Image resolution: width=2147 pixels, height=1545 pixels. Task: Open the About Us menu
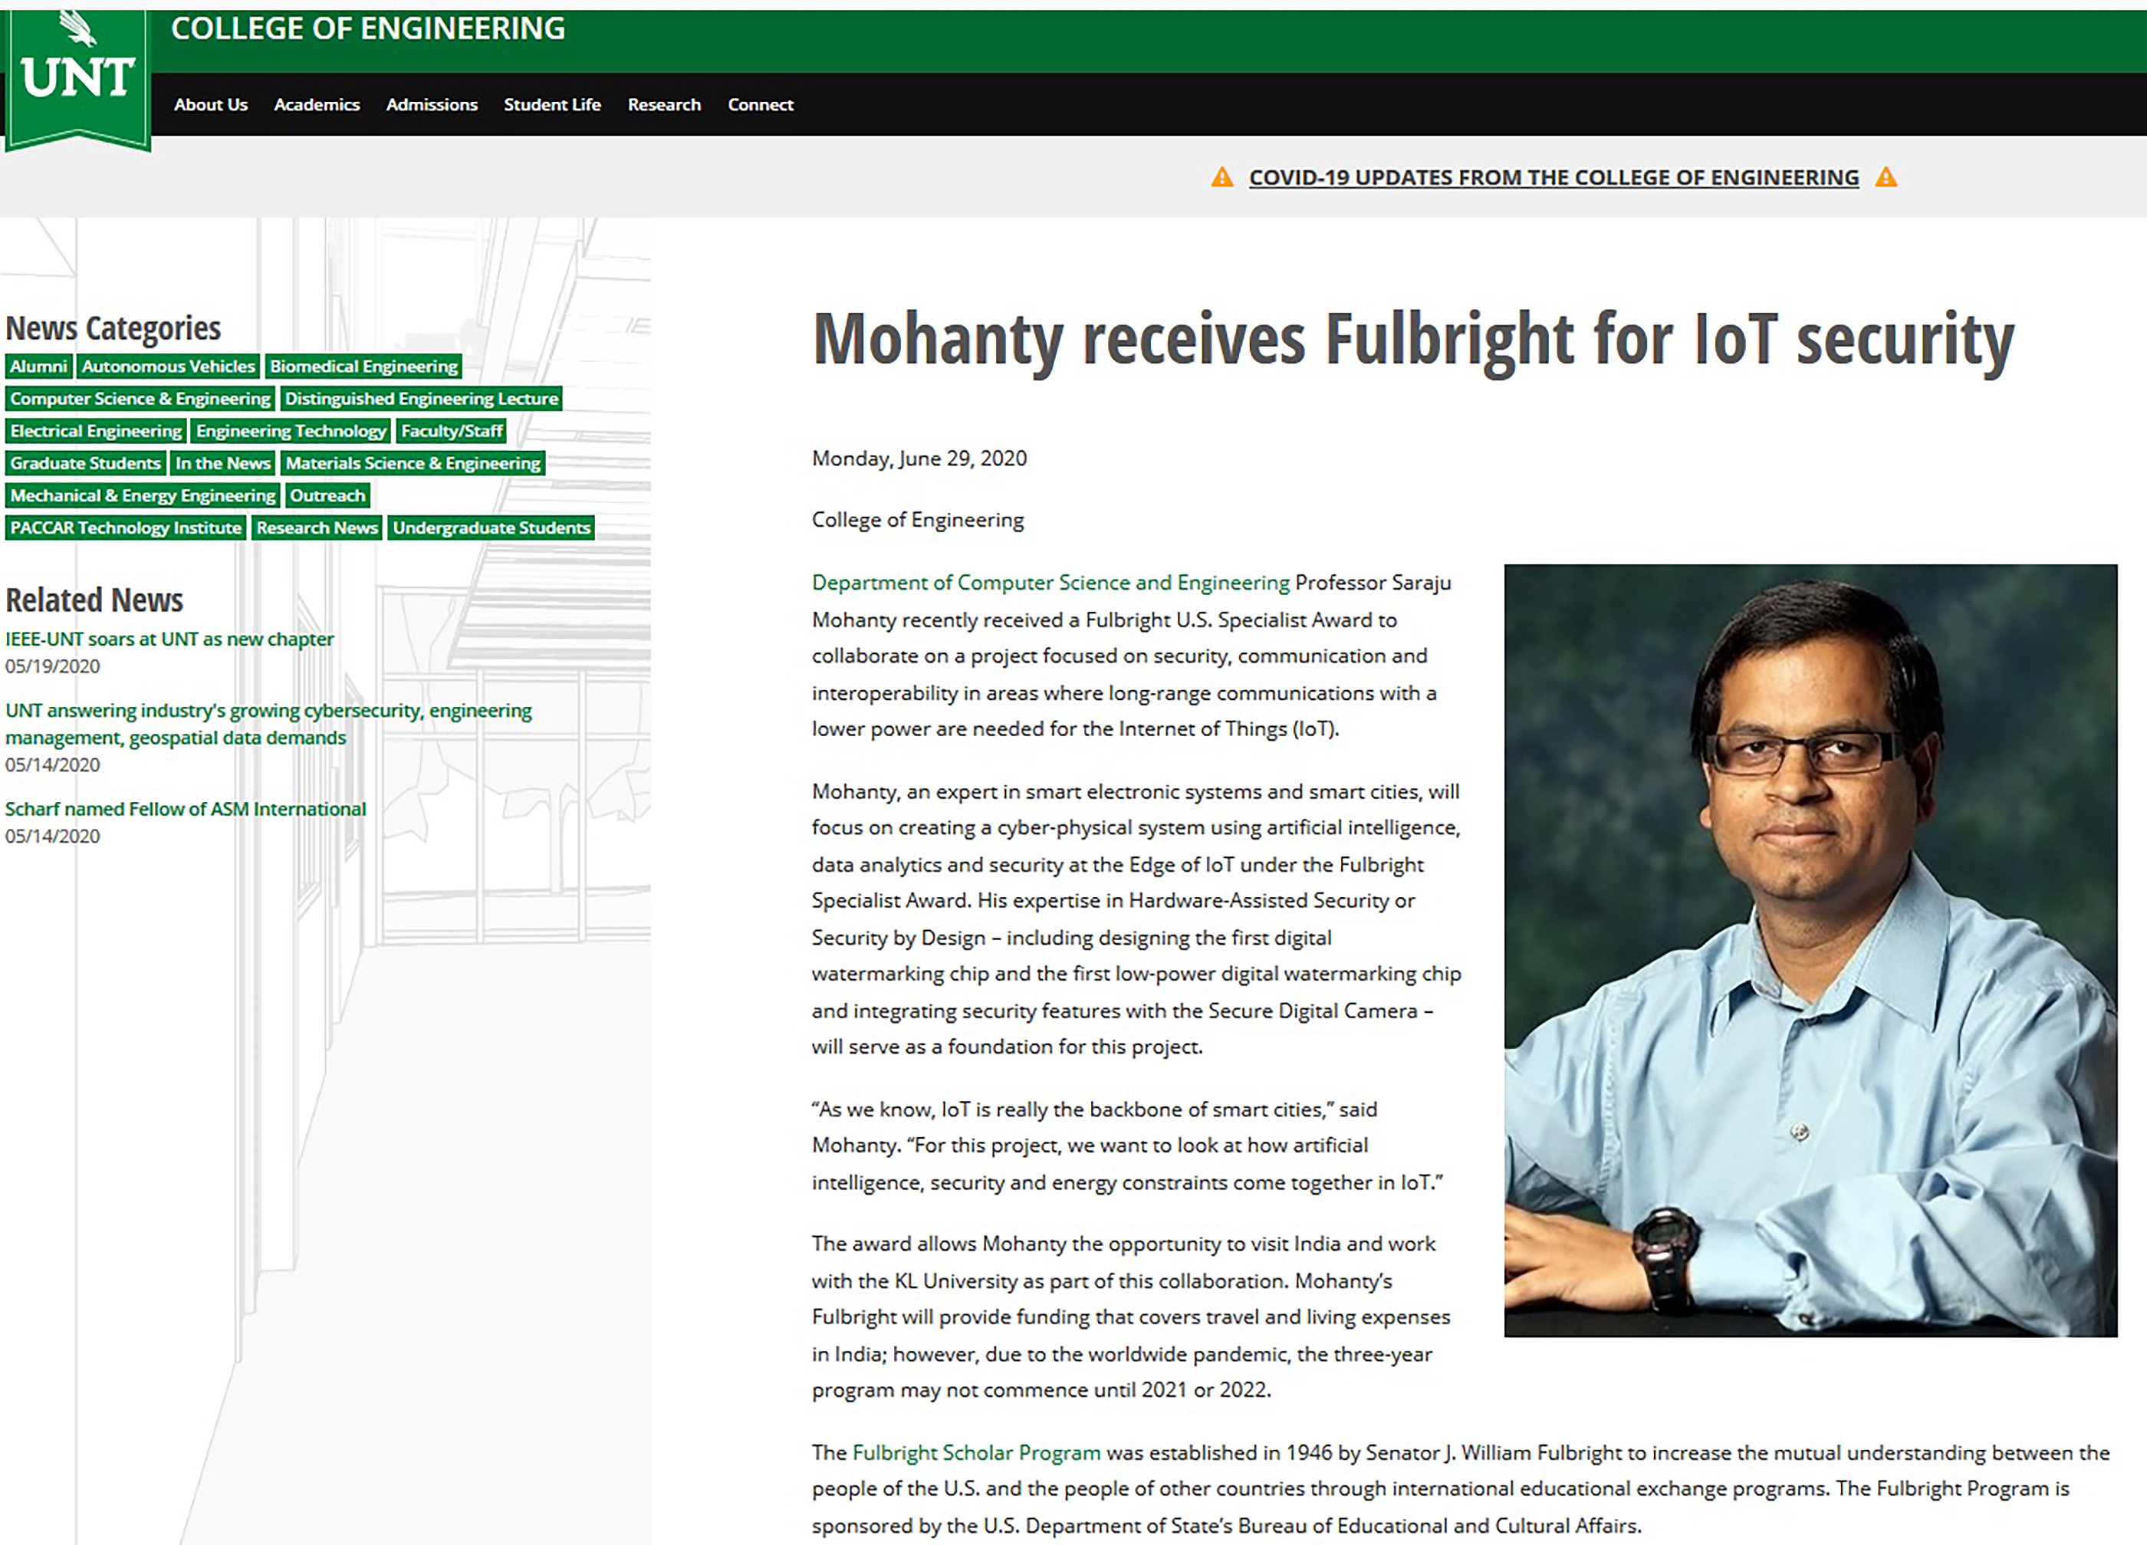(210, 105)
